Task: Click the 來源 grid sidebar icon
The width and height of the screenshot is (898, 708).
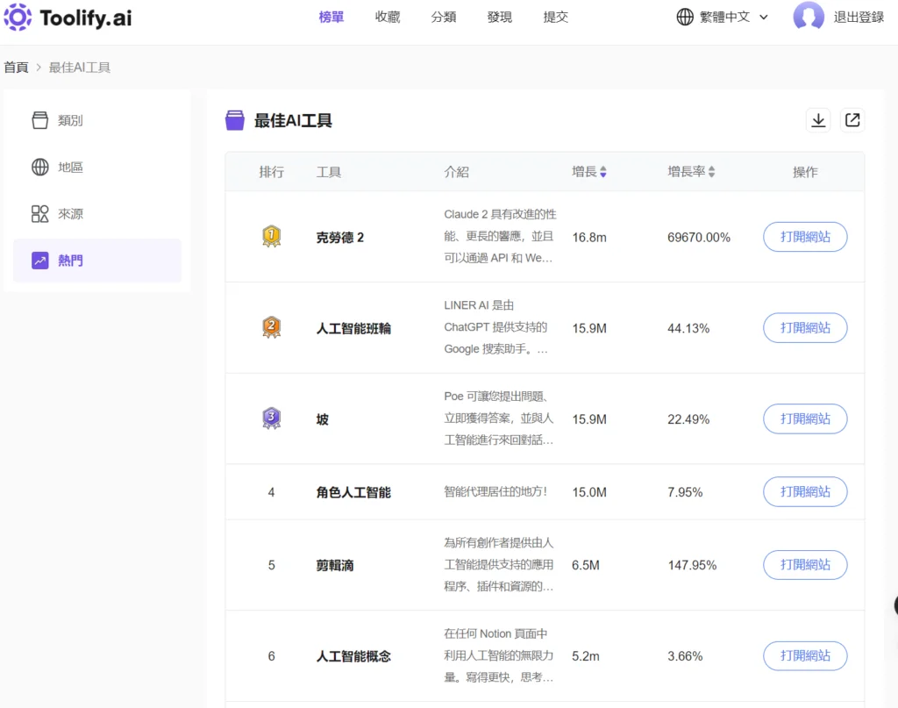Action: point(40,214)
